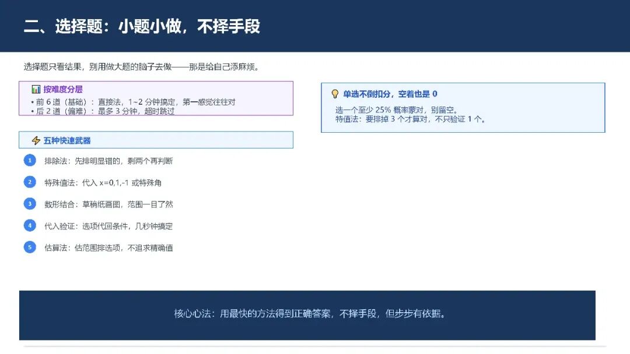Image resolution: width=630 pixels, height=354 pixels.
Task: Click the footer banner text 核心心法：用最快的方法得到正确答案
Action: click(x=310, y=313)
